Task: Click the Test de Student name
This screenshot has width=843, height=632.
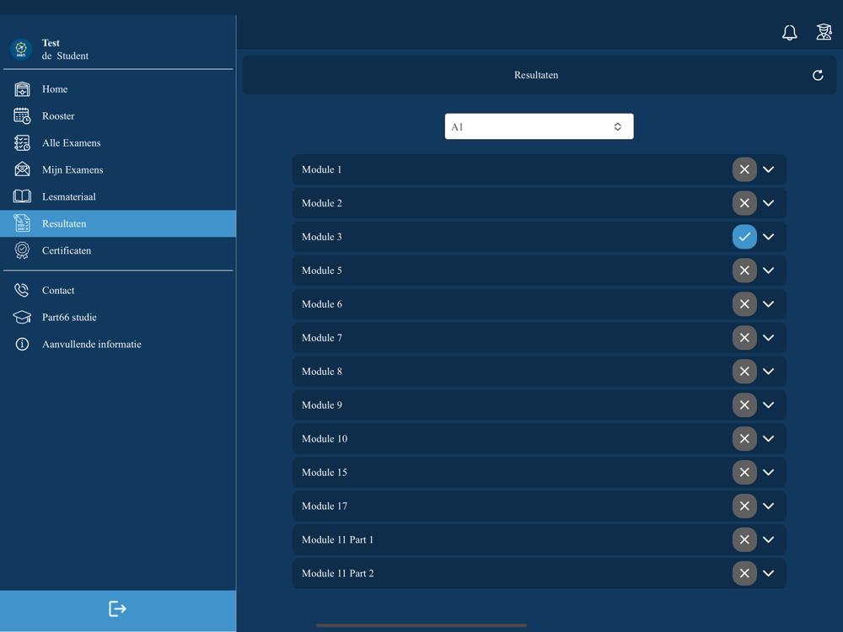Action: coord(65,50)
